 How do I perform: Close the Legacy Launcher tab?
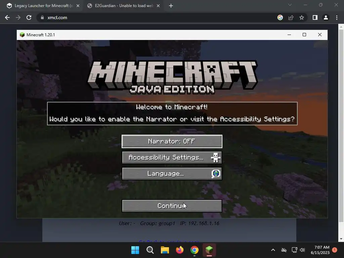click(78, 6)
